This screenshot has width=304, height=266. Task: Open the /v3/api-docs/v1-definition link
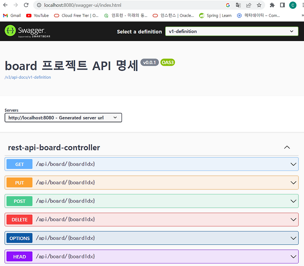28,77
